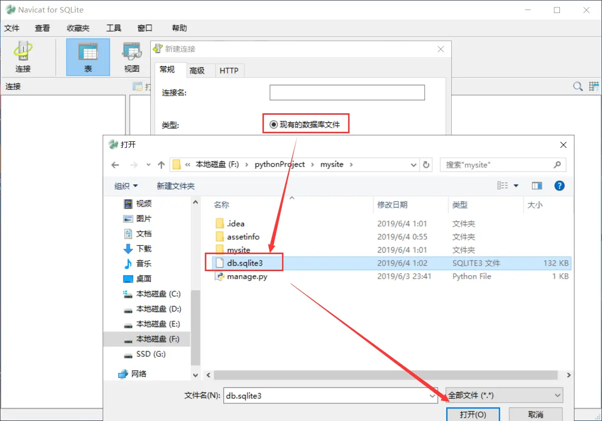
Task: Click the 取消 button
Action: click(535, 414)
